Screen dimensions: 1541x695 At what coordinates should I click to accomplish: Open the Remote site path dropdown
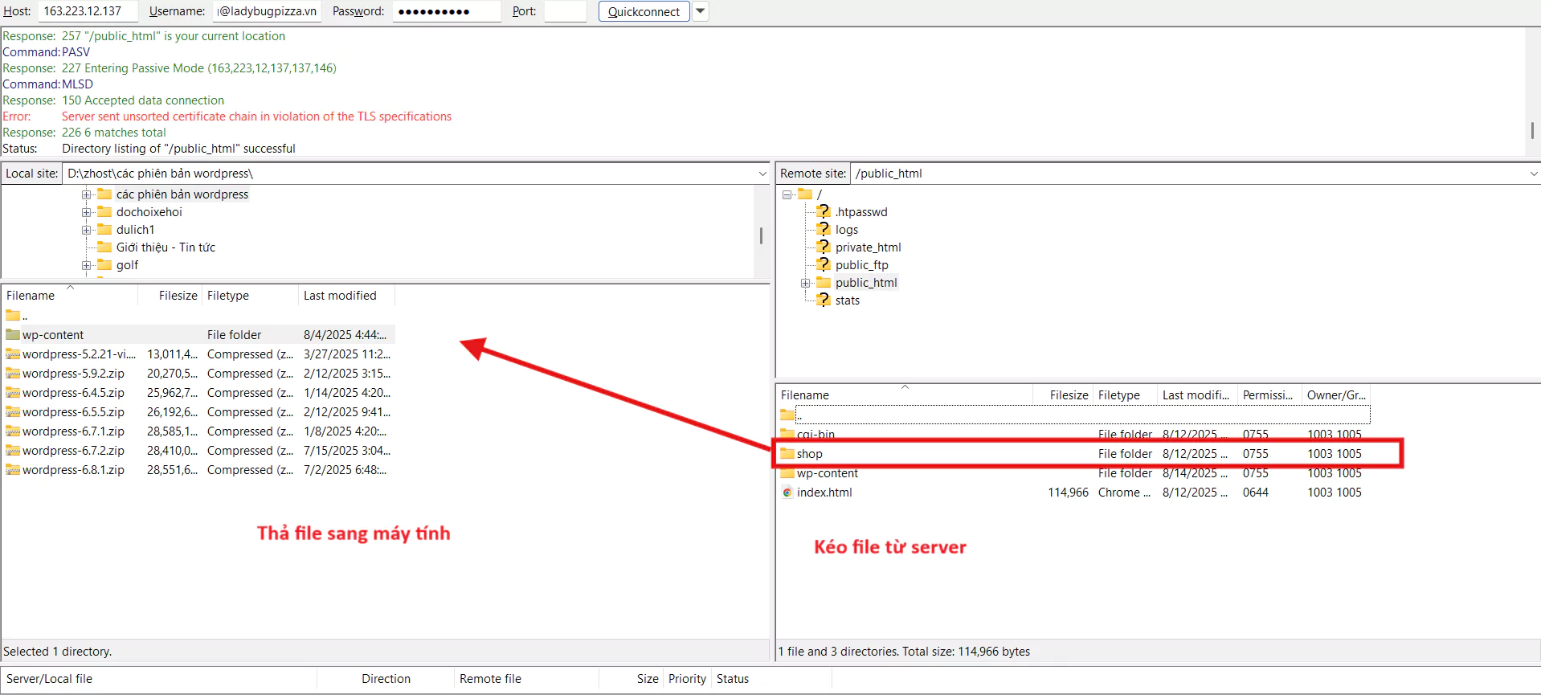tap(1533, 174)
